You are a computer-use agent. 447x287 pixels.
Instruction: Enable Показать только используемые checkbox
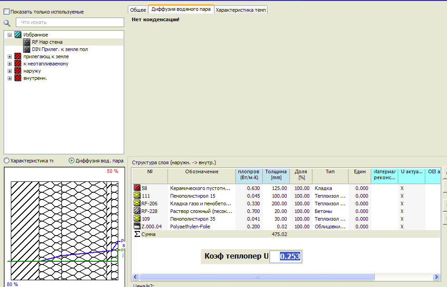(x=6, y=12)
